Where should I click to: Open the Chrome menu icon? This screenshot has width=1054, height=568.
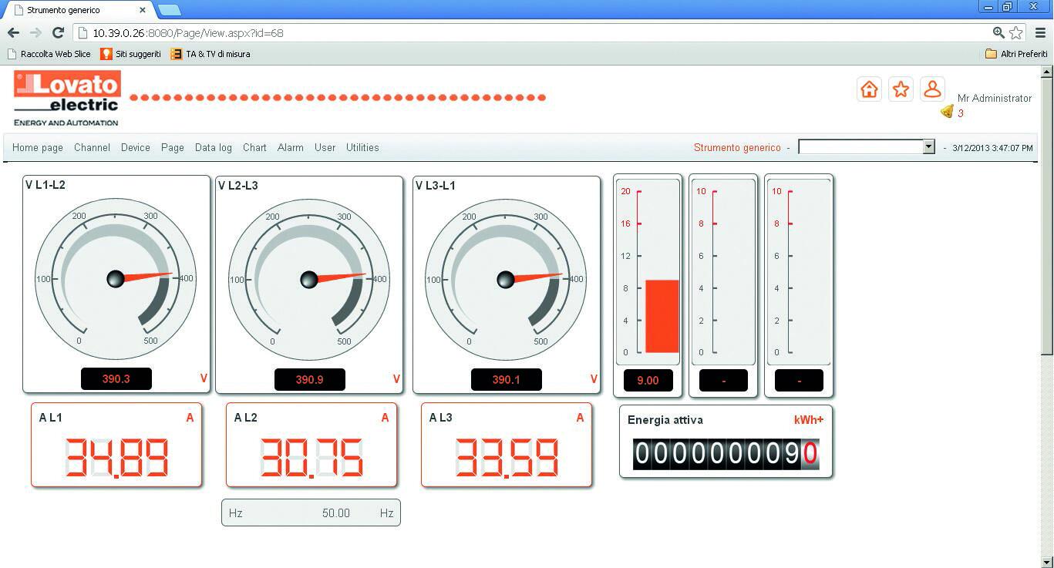click(1040, 33)
